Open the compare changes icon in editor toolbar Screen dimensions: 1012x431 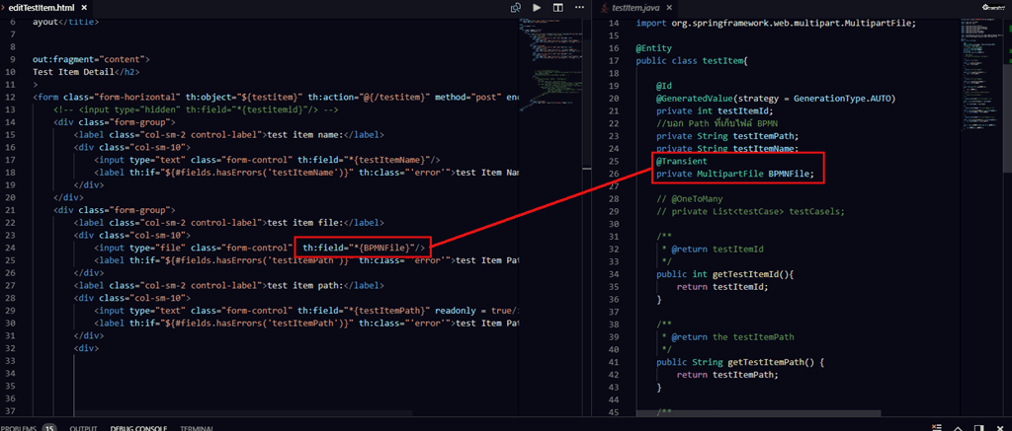pyautogui.click(x=515, y=8)
